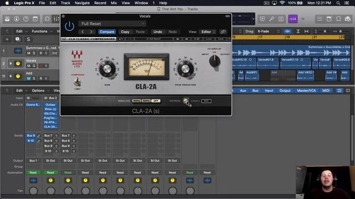Set Analog to Off
This screenshot has height=199, width=355.
pyautogui.click(x=155, y=101)
